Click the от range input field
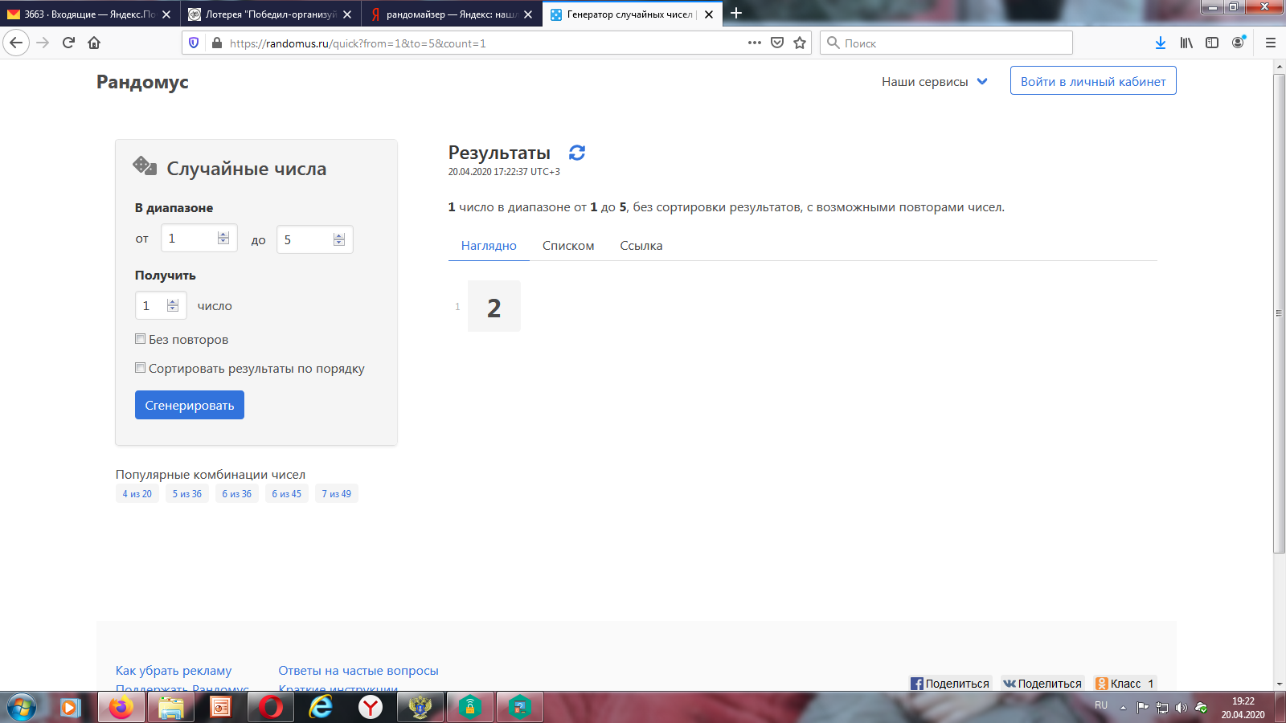 click(199, 238)
